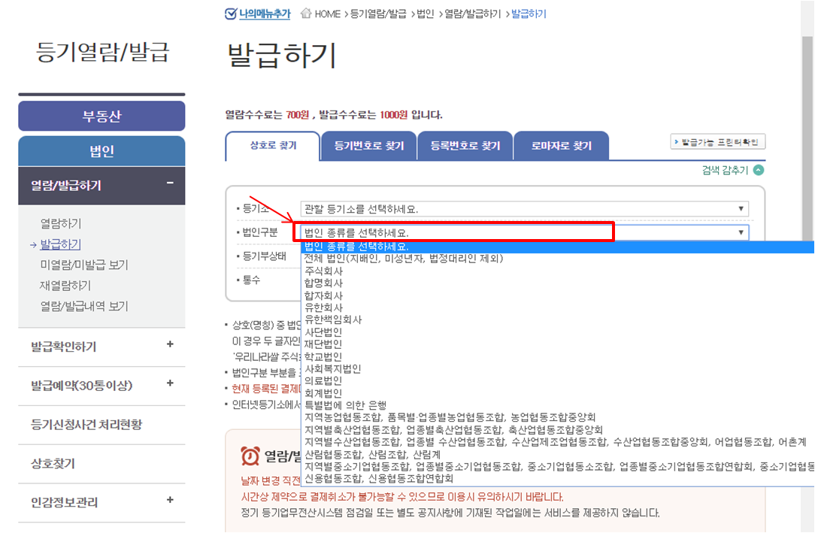This screenshot has width=815, height=533.
Task: Click the HOME house icon in breadcrumb
Action: click(306, 13)
